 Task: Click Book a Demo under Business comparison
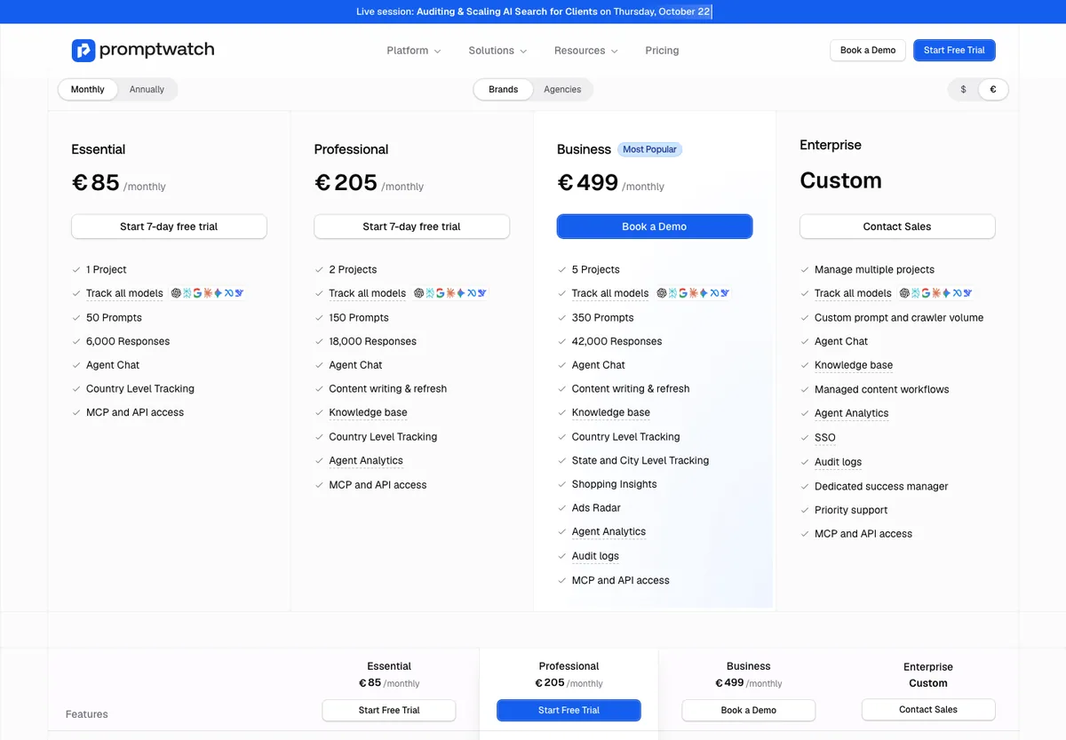749,710
